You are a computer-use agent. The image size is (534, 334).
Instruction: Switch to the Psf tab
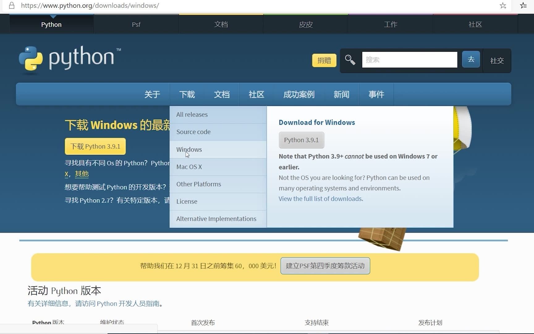136,24
